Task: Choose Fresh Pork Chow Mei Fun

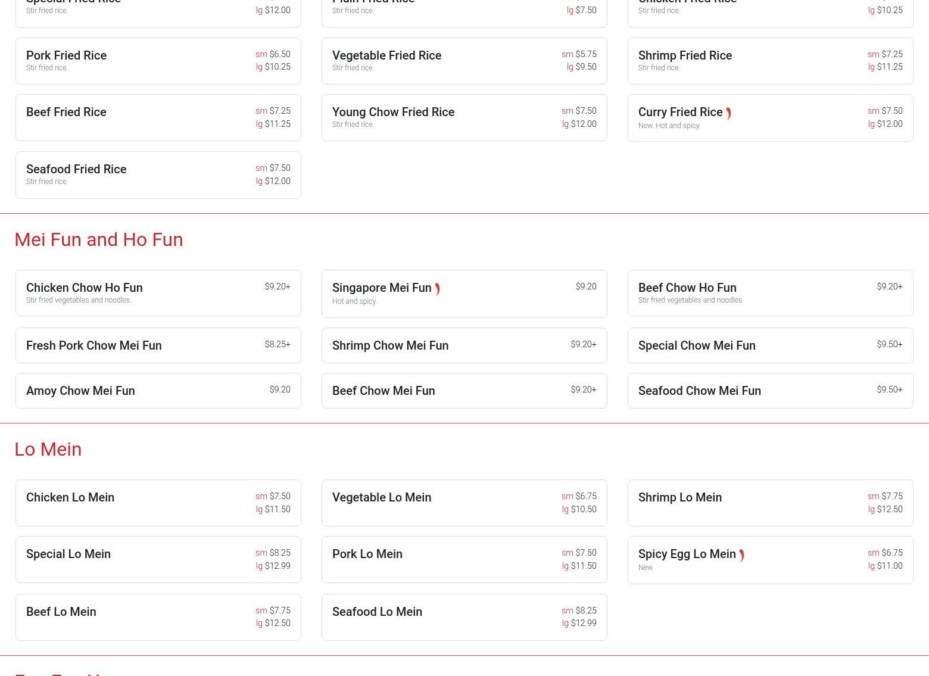Action: [x=94, y=345]
